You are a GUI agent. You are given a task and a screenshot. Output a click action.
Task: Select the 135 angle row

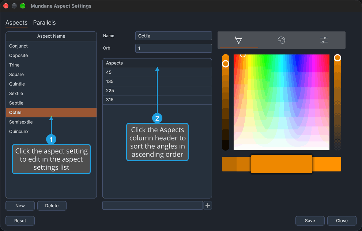pos(157,82)
